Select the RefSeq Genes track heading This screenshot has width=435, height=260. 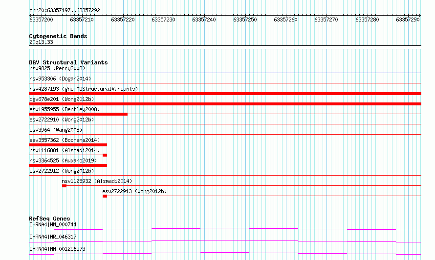(49, 219)
